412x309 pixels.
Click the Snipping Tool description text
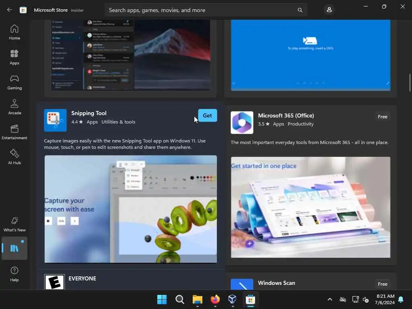point(125,144)
